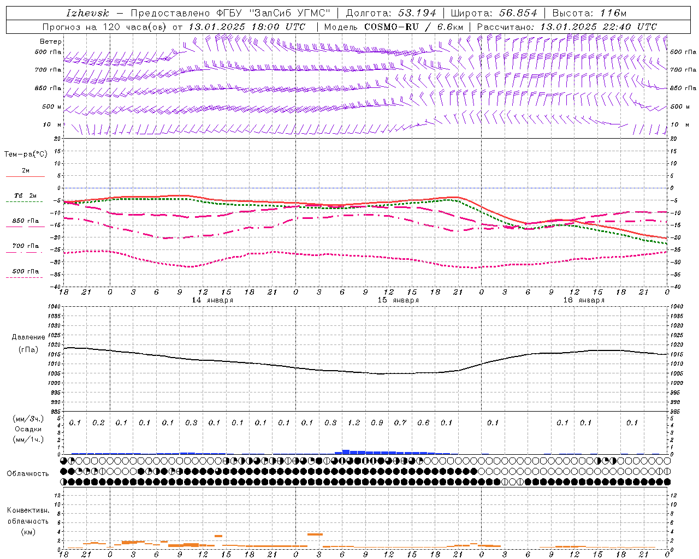Screen dimensions: 699x559
Task: Click the precipitation value "0.9"
Action: click(x=377, y=423)
